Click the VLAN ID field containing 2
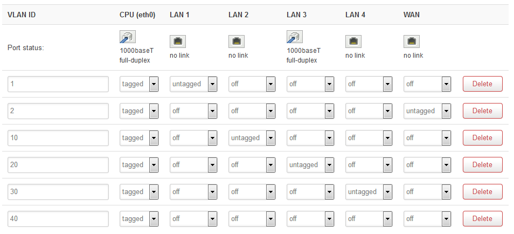This screenshot has width=514, height=234. pyautogui.click(x=58, y=111)
